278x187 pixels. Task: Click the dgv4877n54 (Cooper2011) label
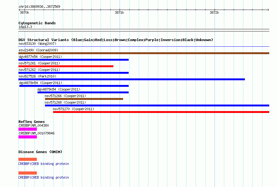(x=40, y=57)
